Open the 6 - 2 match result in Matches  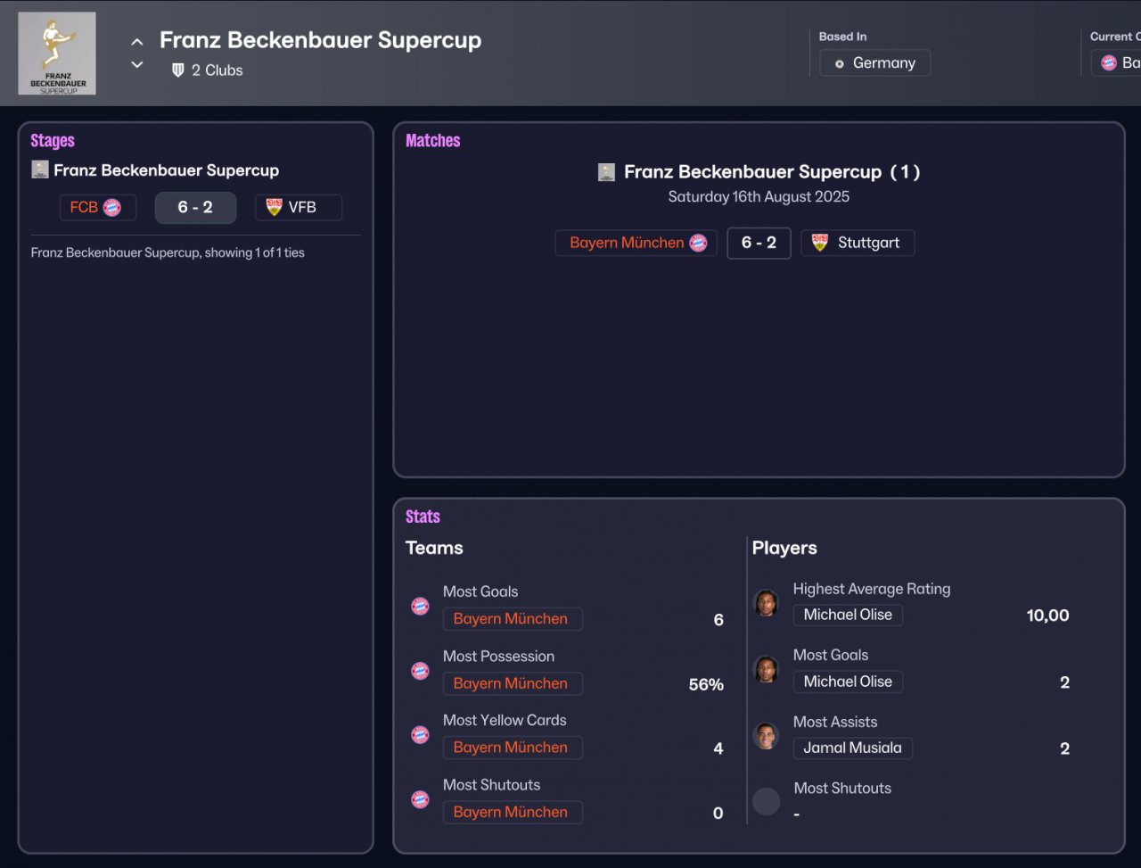click(759, 243)
